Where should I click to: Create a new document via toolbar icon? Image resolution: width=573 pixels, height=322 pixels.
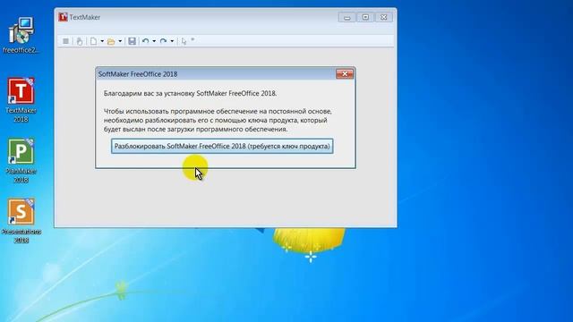tap(94, 41)
